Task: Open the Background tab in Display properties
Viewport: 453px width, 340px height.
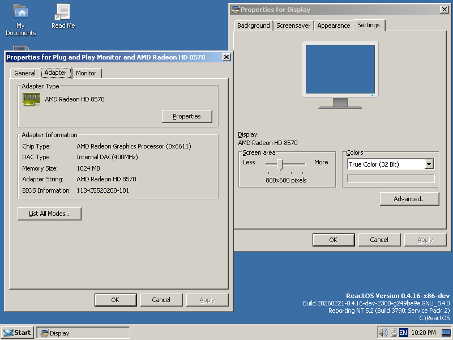Action: click(x=253, y=25)
